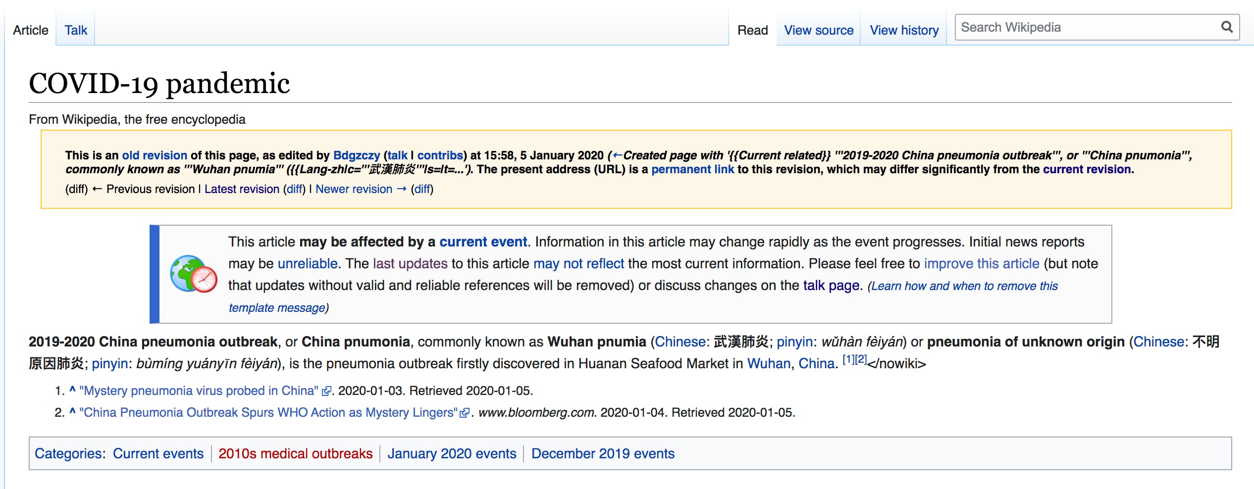Screen dimensions: 1254x489
Task: View Bdgzczy's contribs
Action: 440,155
